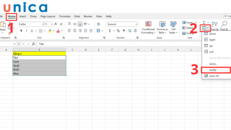Click the Paste clipboard icon
This screenshot has height=130, width=231.
3,24
